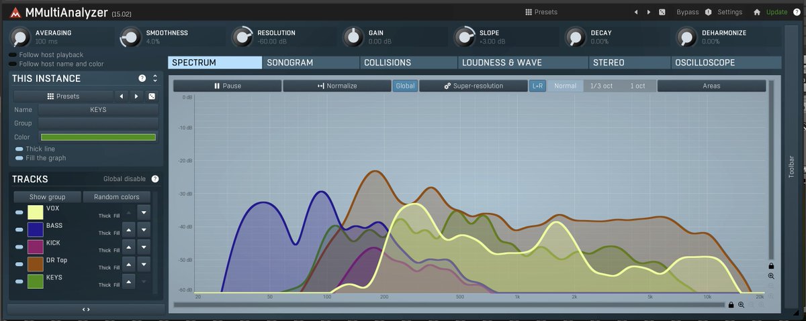Viewport: 806px width, 321px height.
Task: Lock the horizontal zoom of the graph
Action: pyautogui.click(x=731, y=305)
